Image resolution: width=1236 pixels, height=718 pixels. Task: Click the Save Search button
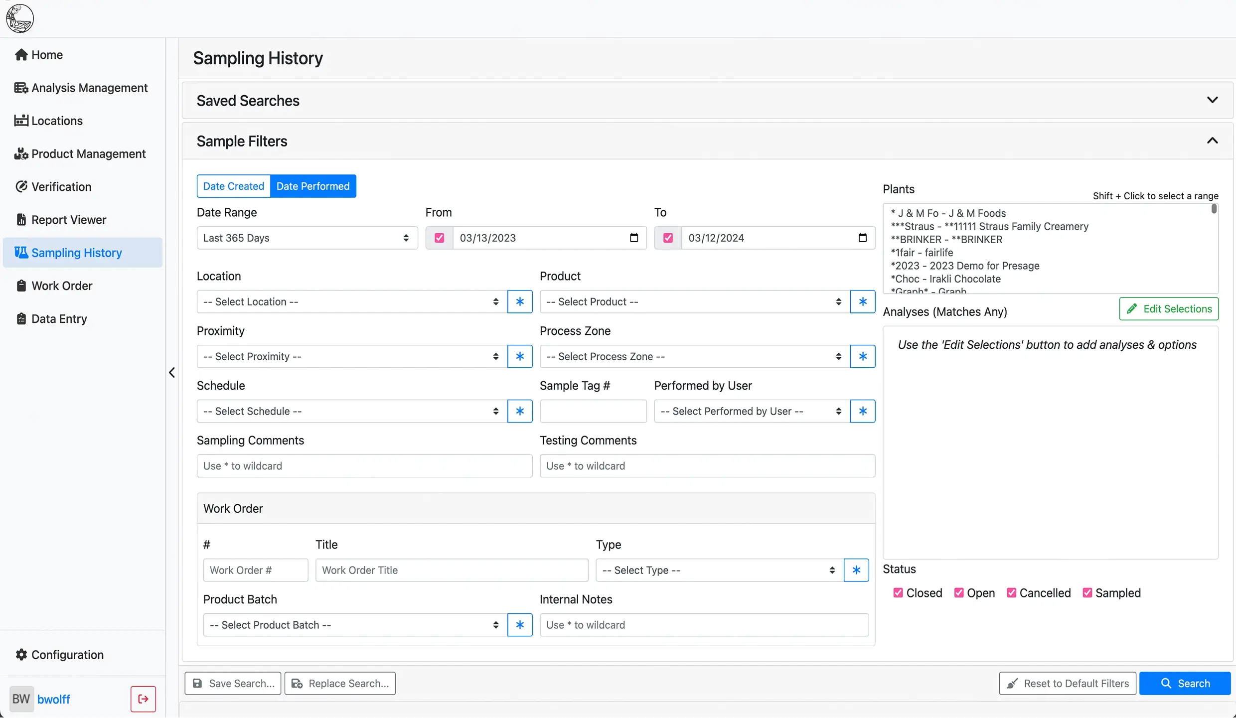pos(233,683)
